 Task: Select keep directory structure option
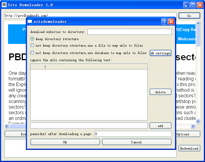pos(32,39)
